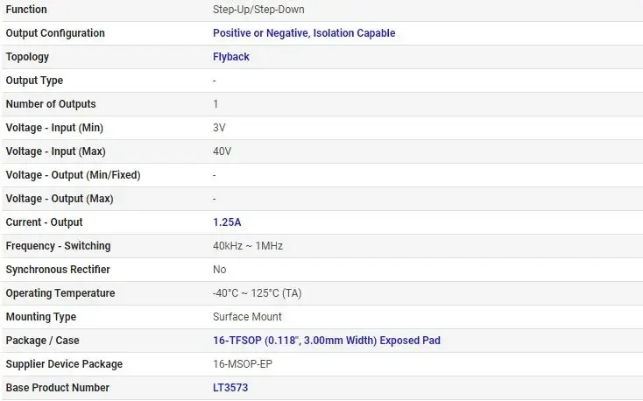Screen dimensions: 643x401
Task: Open the LT3573 base product number link
Action: [230, 388]
